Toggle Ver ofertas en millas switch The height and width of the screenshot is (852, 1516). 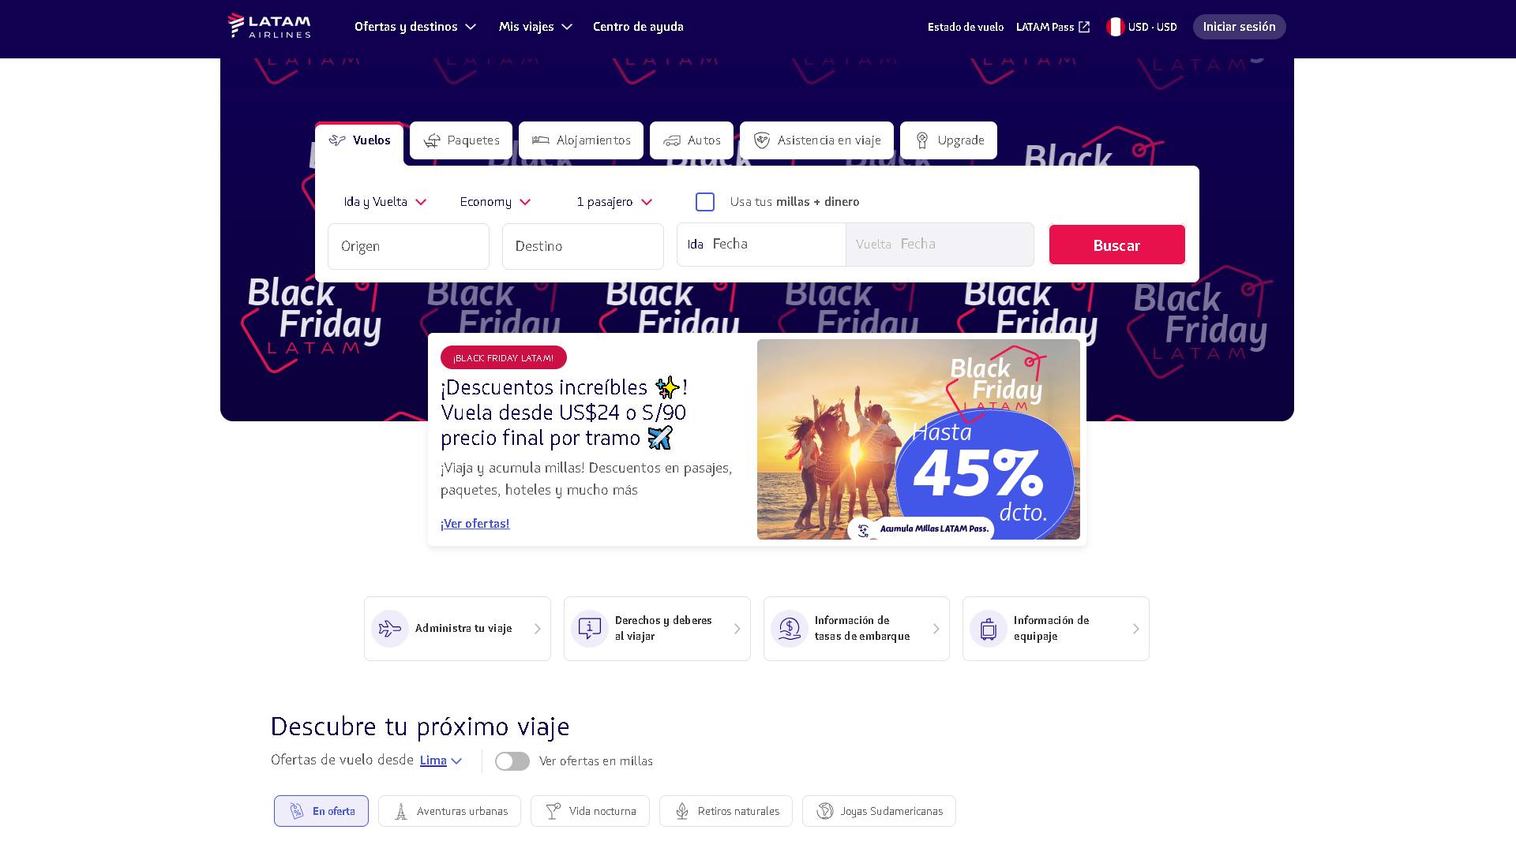coord(512,761)
